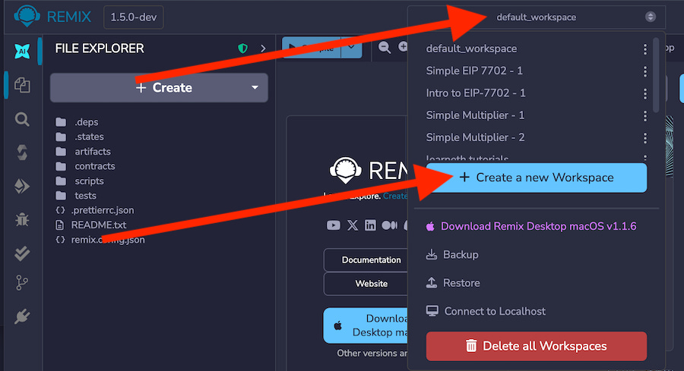Screen dimensions: 684x371
Task: Click the zoom in magnifier icon
Action: tap(403, 46)
